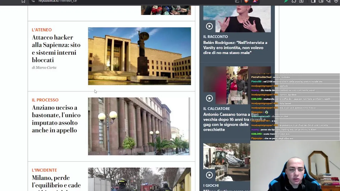Click incelpapistgroyper message holy based
This screenshot has width=340, height=191.
pos(271,103)
